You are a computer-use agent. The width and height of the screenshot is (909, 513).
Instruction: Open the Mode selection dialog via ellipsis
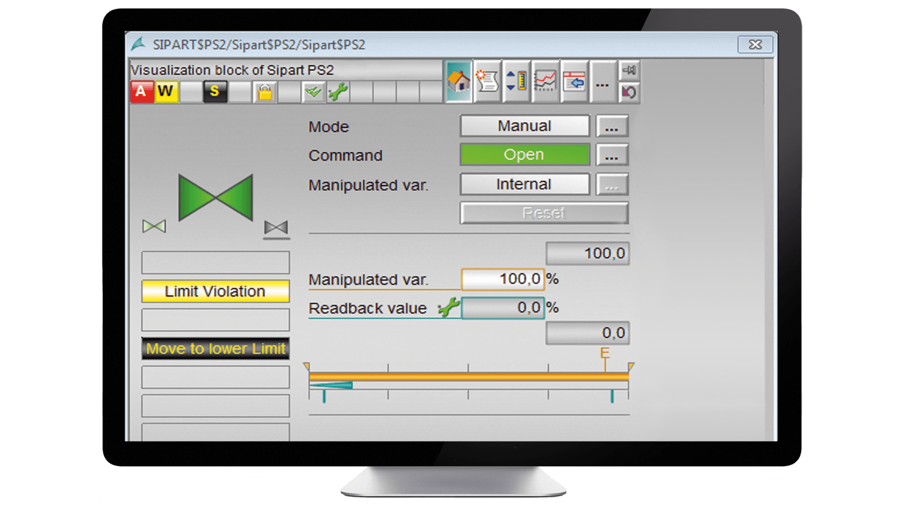coord(611,126)
